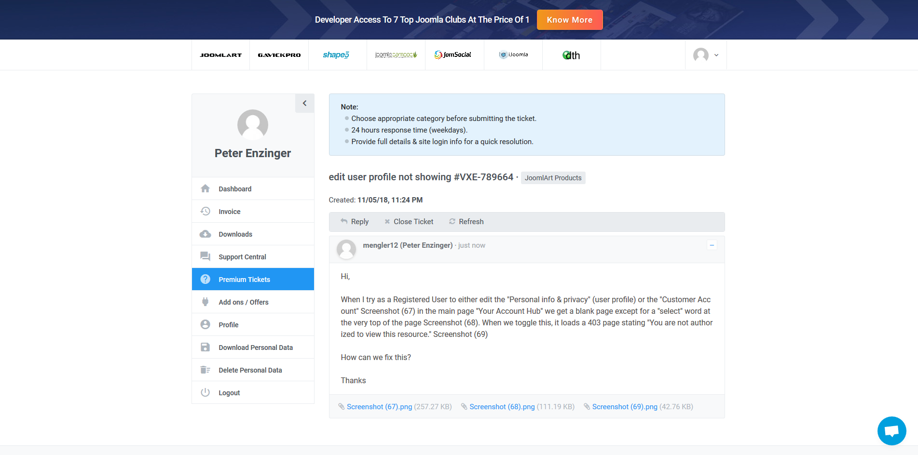Open Add ons / Offers section
Screen dimensions: 918x455
tap(243, 302)
